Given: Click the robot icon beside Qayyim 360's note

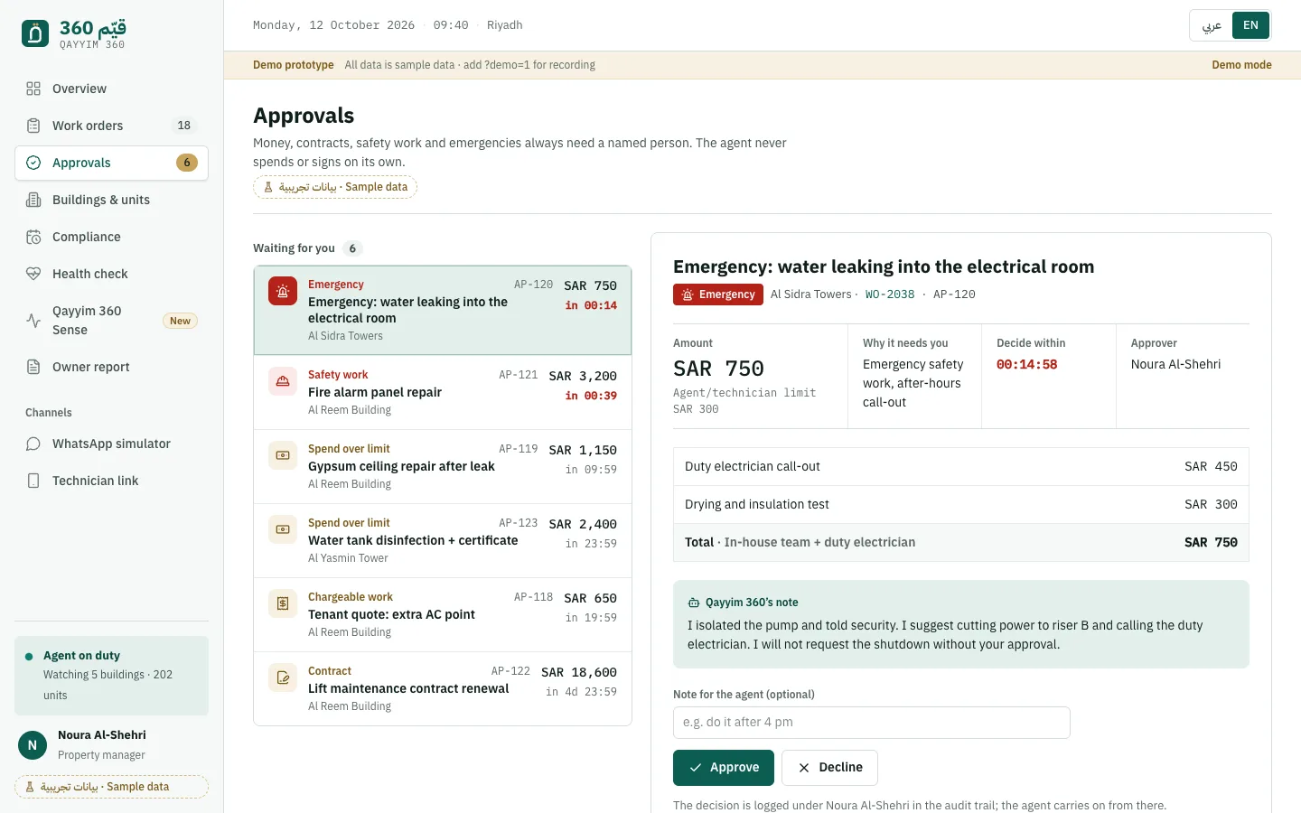Looking at the screenshot, I should tap(694, 603).
